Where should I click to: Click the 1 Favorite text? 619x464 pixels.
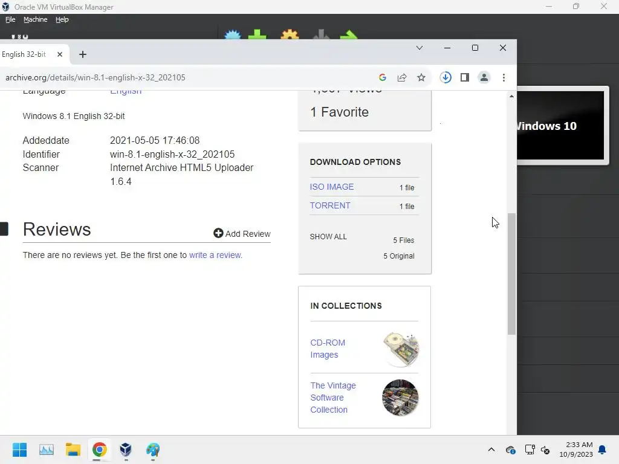(340, 112)
